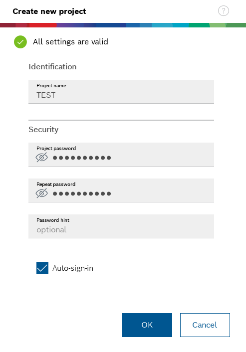Click the masked dots in Project password
Screen dimensions: 246x352
point(82,158)
